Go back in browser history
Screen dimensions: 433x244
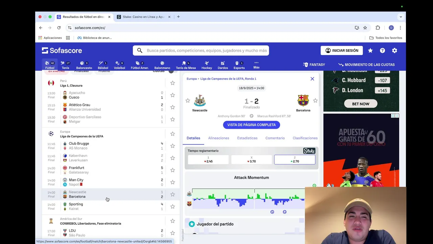41,28
